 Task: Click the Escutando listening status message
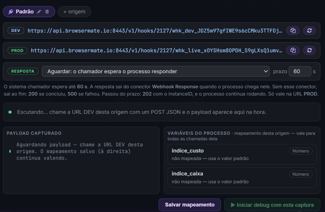pyautogui.click(x=142, y=112)
